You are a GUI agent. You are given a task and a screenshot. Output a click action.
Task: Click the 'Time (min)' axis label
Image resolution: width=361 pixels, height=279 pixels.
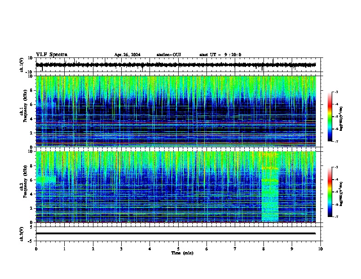point(182,253)
